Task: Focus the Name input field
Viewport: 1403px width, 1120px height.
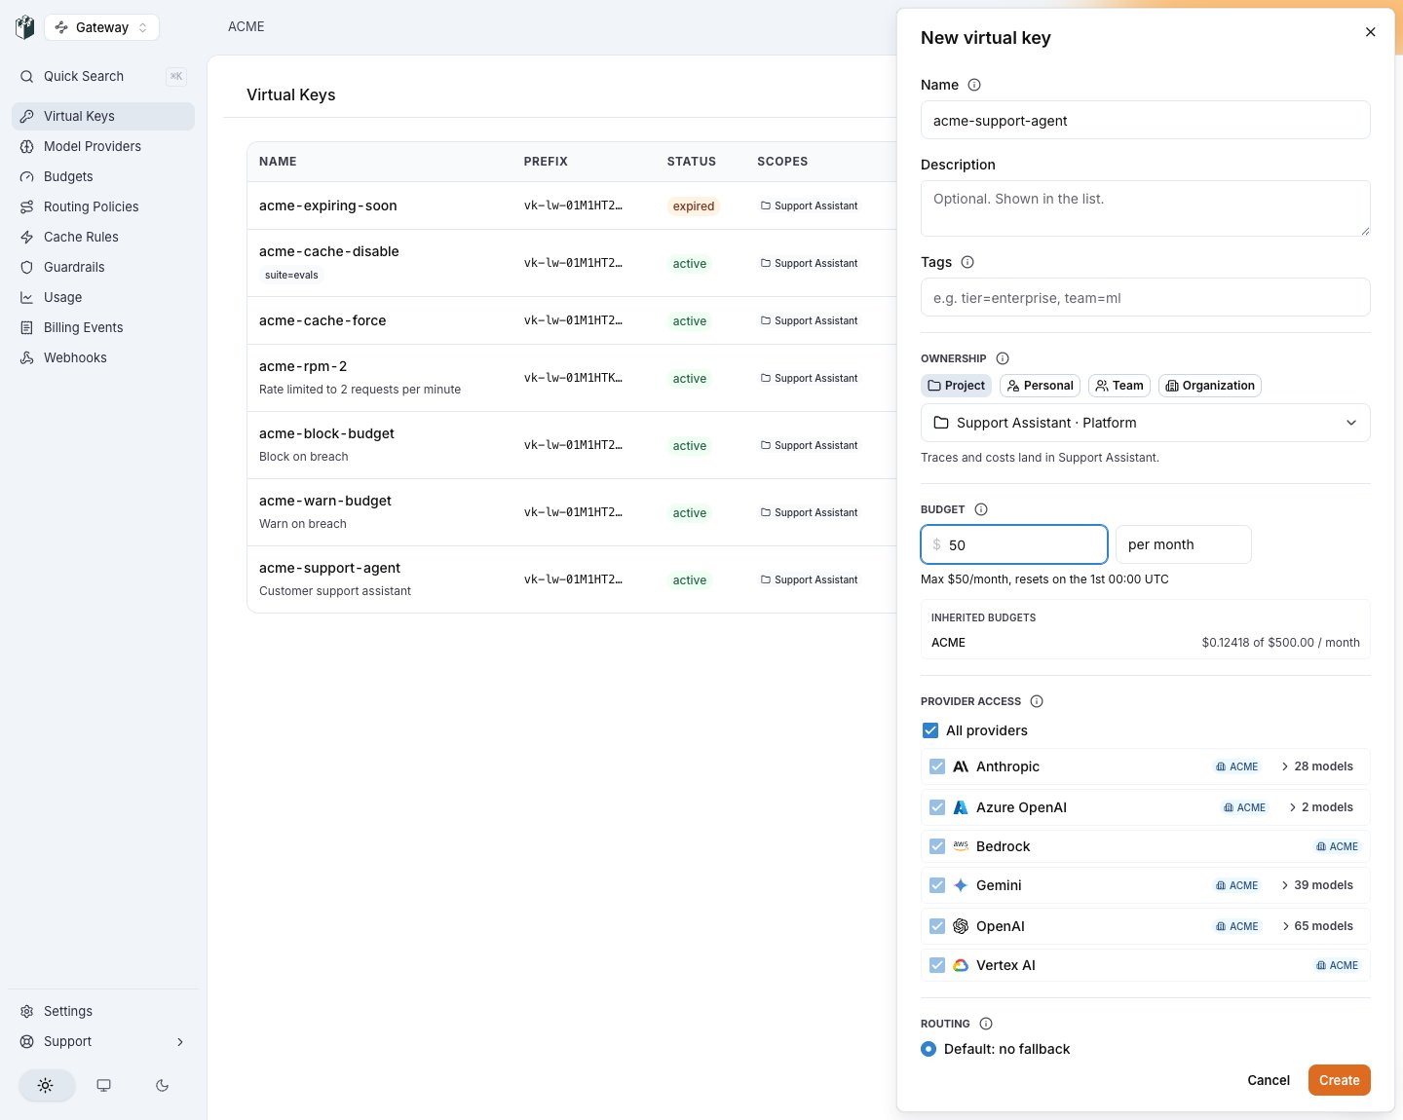Action: (x=1145, y=121)
